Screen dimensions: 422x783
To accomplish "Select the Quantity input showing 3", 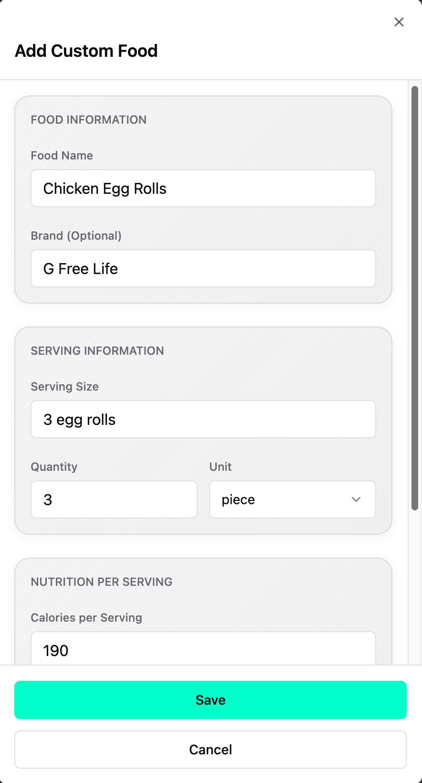I will [114, 499].
